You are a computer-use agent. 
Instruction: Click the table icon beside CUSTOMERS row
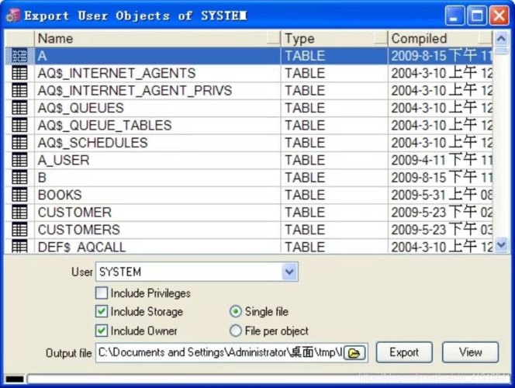(x=19, y=230)
